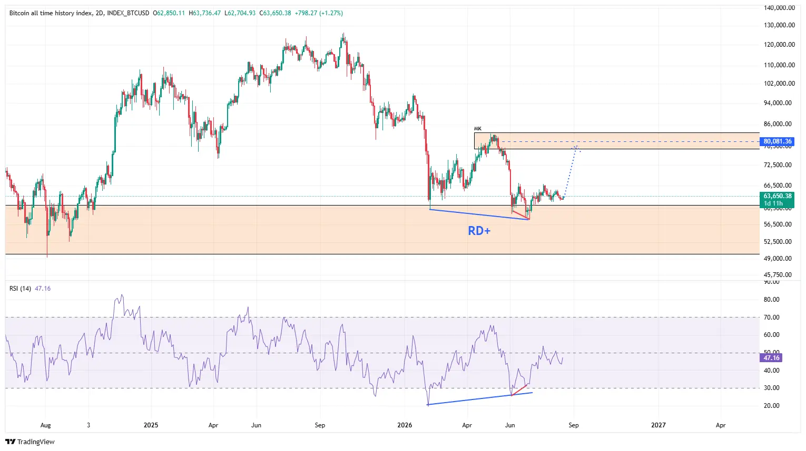The height and width of the screenshot is (451, 806).
Task: Click the change value +798.27 (+1.27%)
Action: click(319, 13)
